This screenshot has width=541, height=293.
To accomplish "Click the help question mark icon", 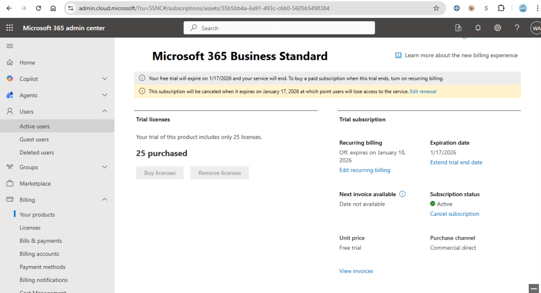I will click(x=517, y=28).
